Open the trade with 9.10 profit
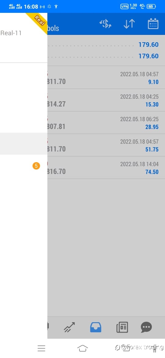The image size is (165, 358). 106,78
